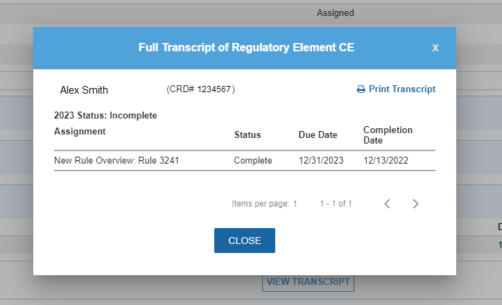Sort by the Assignment column header
Viewport: 502px width, 305px height.
click(x=80, y=131)
